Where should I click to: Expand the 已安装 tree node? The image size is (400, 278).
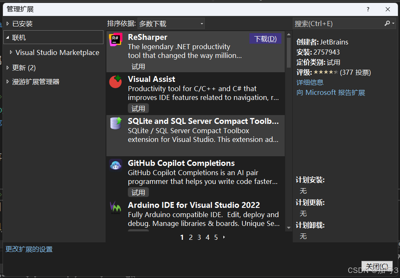(x=8, y=24)
